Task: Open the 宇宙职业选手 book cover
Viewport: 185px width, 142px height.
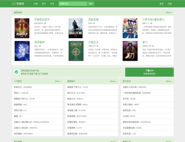Action: pyautogui.click(x=22, y=28)
